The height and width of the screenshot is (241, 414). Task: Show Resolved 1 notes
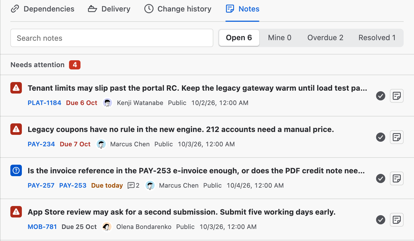point(377,38)
